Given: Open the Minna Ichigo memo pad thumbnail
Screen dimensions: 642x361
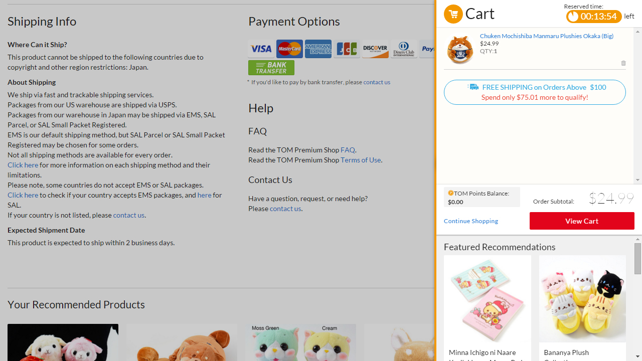Looking at the screenshot, I should pyautogui.click(x=488, y=299).
